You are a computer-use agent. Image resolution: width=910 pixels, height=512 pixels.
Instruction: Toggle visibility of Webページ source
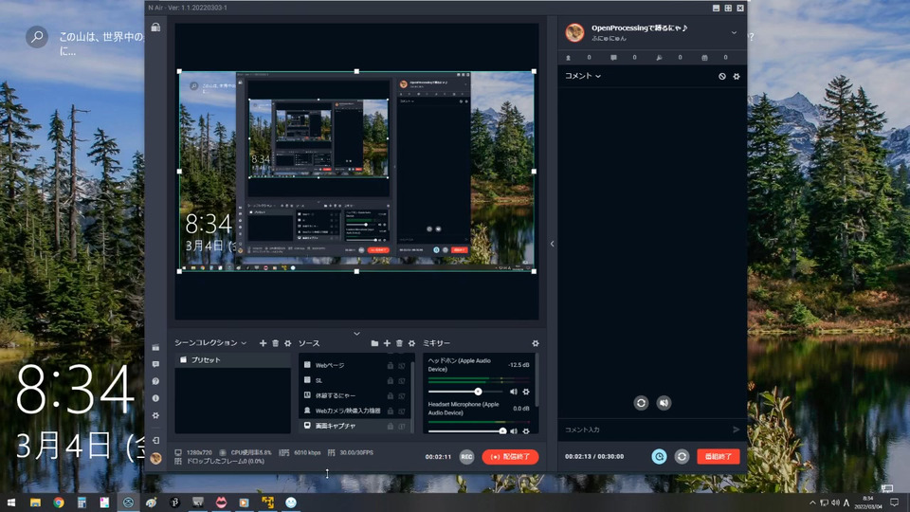(x=402, y=366)
